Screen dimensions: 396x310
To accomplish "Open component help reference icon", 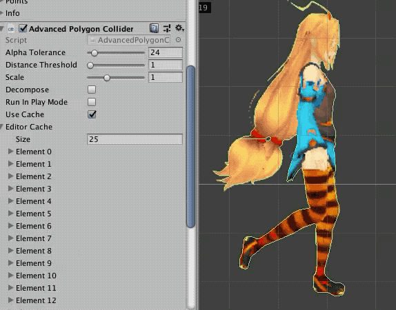I will pyautogui.click(x=154, y=28).
